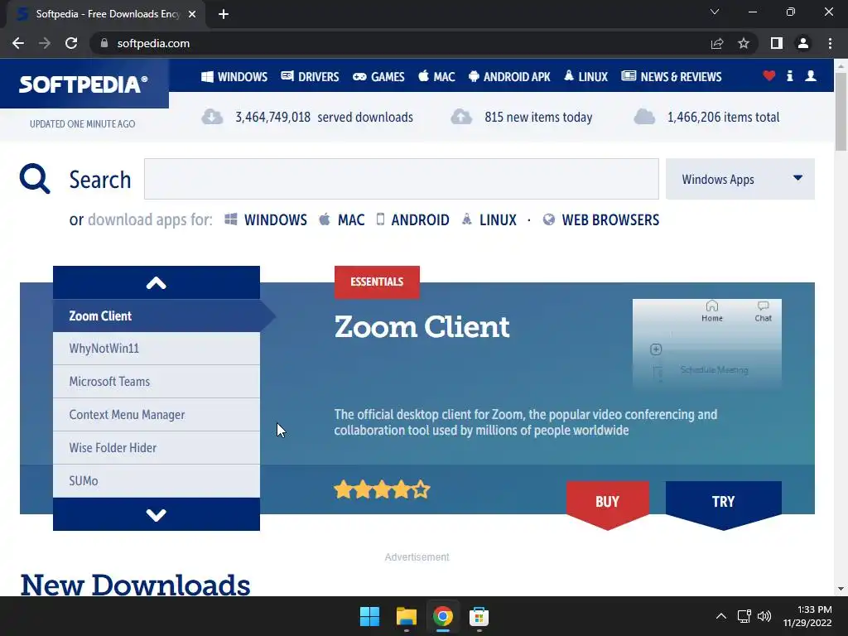This screenshot has width=848, height=636.
Task: Click the magnifying glass search icon
Action: coord(35,179)
